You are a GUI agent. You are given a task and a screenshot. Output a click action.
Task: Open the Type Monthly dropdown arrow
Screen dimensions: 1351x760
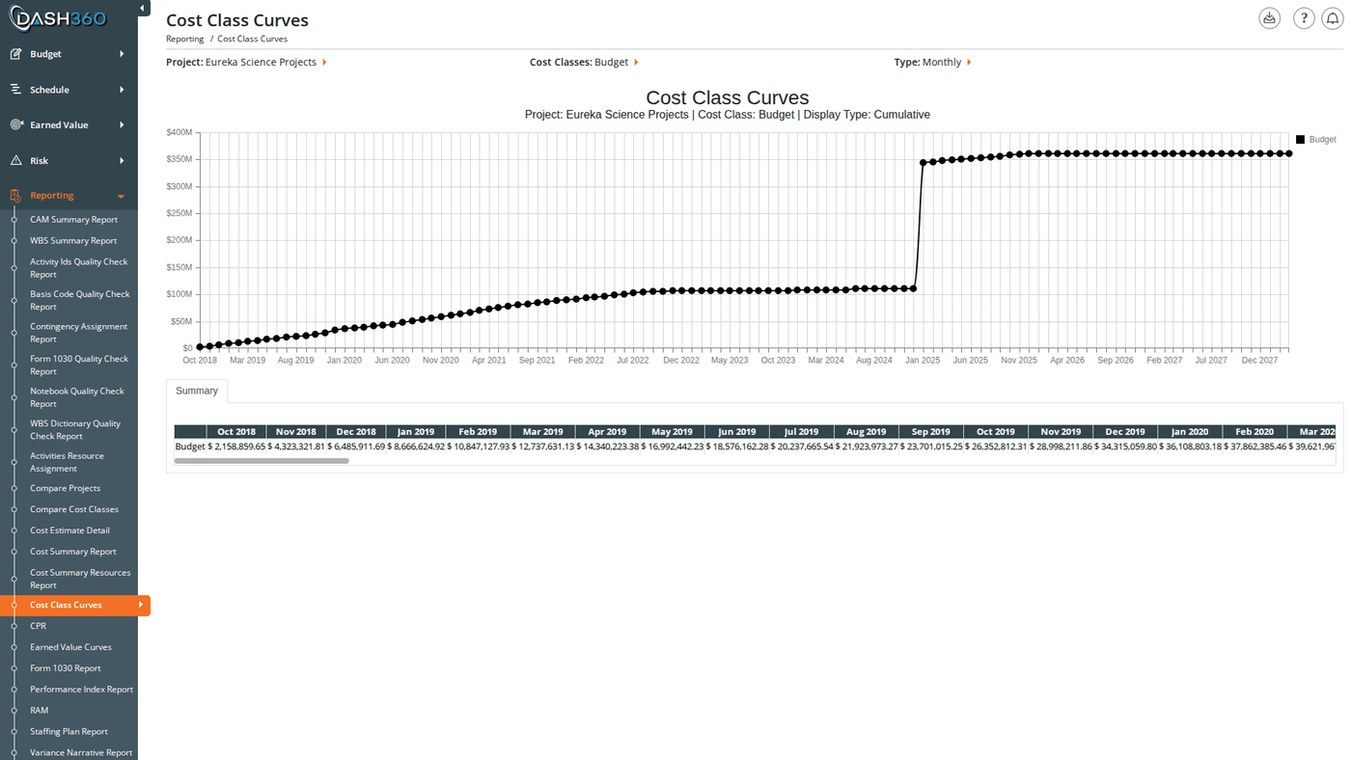pyautogui.click(x=969, y=63)
